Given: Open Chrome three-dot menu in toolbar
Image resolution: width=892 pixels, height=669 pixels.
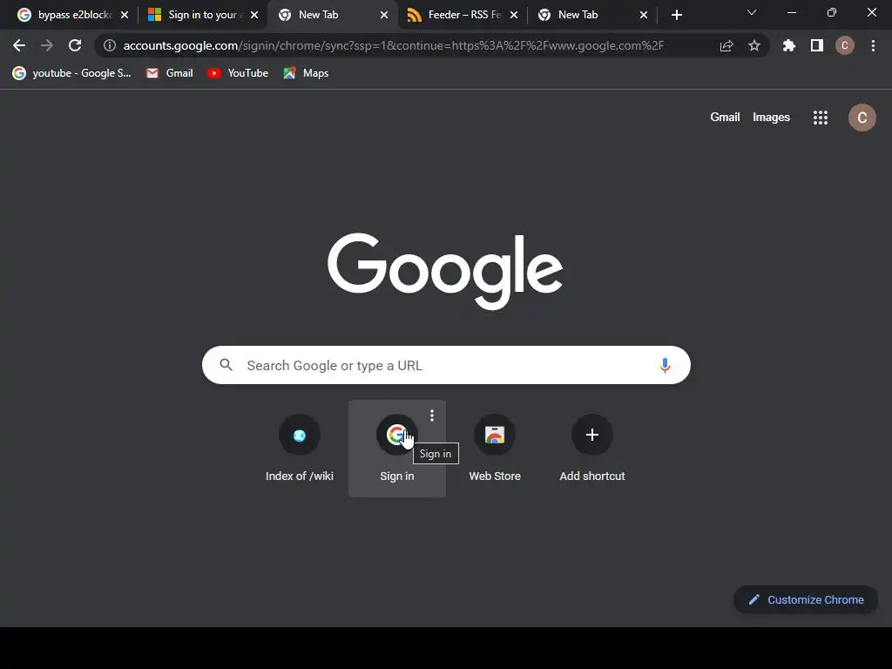Looking at the screenshot, I should coord(873,45).
